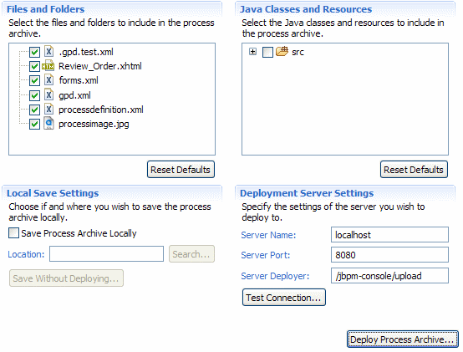463x352 pixels.
Task: Click the Server Name input field
Action: tap(389, 235)
